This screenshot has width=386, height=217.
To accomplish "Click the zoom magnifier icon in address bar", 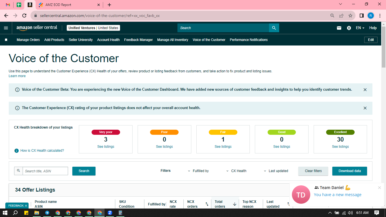I will [x=332, y=16].
